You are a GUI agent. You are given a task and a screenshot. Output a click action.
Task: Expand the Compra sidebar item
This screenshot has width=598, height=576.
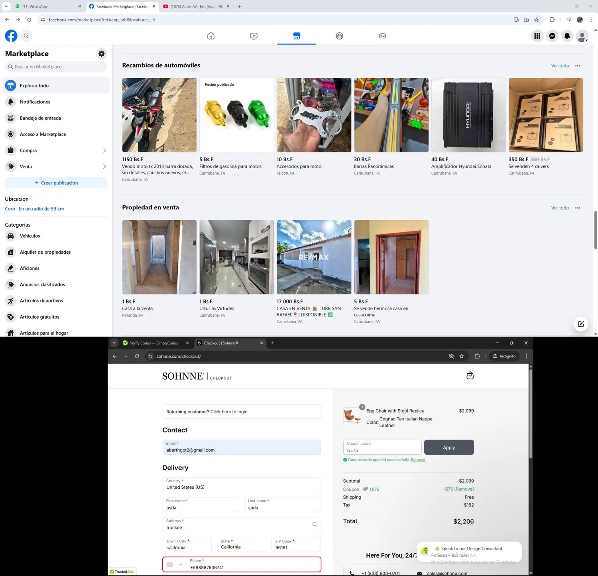click(x=56, y=150)
